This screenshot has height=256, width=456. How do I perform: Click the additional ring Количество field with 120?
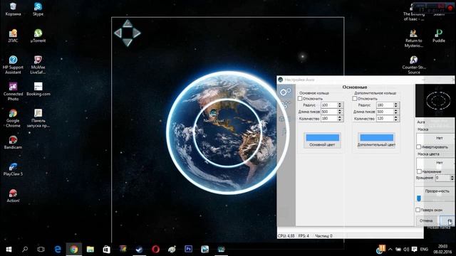(x=385, y=119)
